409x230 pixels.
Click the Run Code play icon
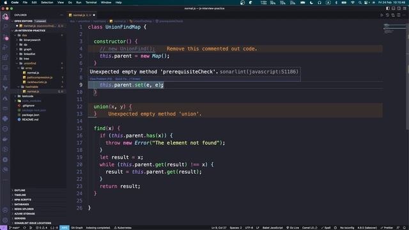point(382,15)
